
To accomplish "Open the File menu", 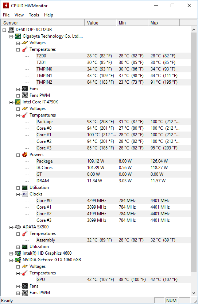I will point(6,15).
